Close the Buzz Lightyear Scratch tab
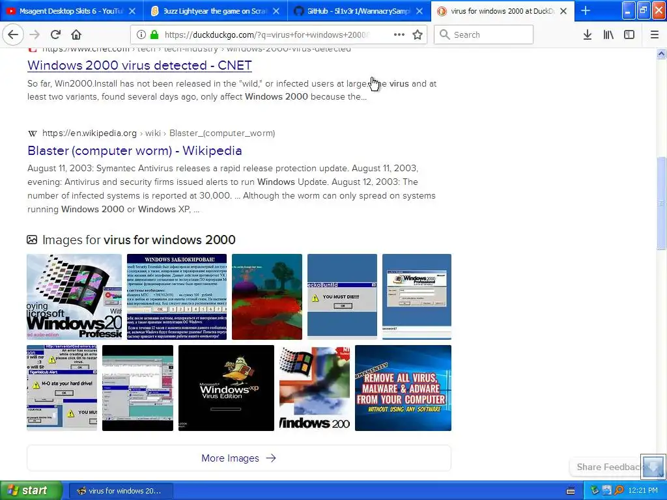Viewport: 667px width, 500px height. click(x=276, y=11)
